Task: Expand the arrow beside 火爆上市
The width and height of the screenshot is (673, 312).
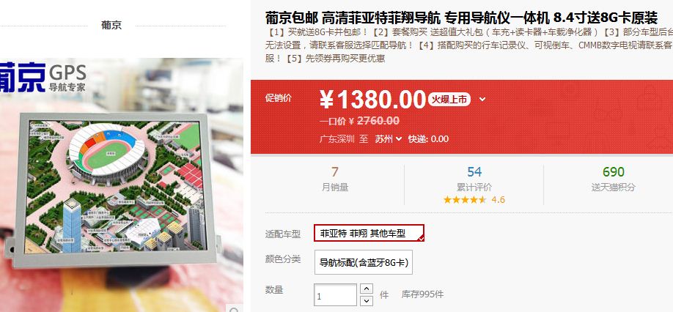Action: [x=482, y=100]
